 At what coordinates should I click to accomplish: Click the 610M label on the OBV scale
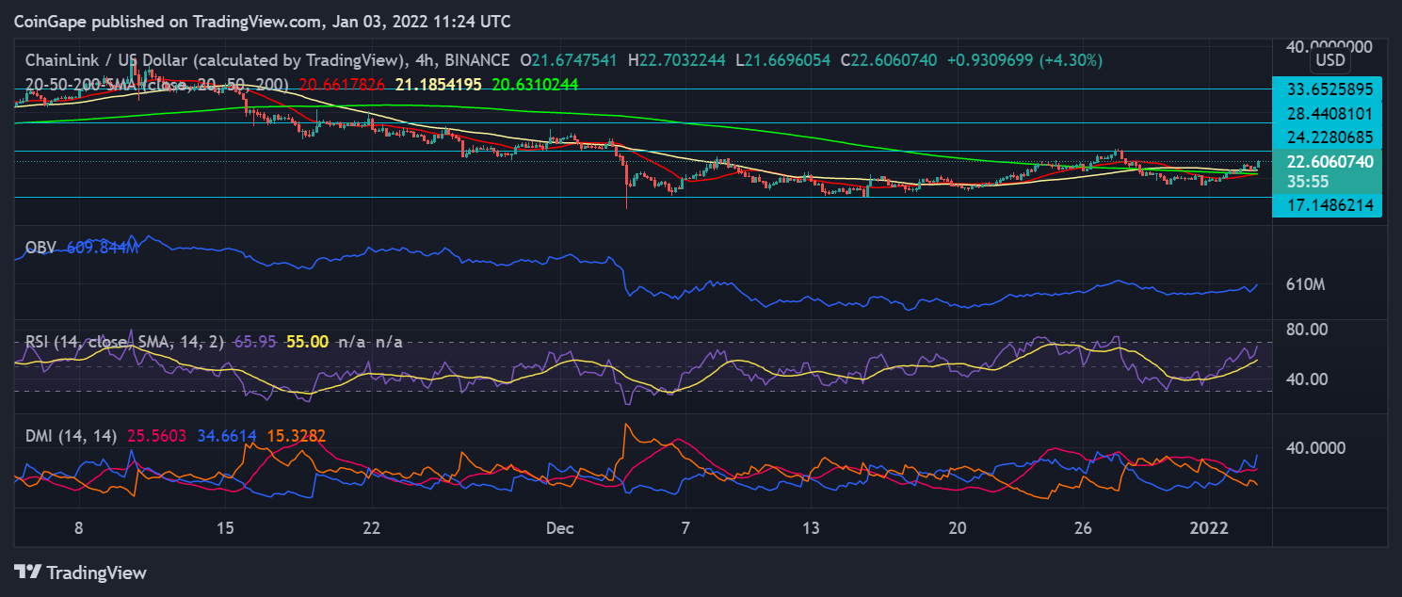(x=1306, y=284)
